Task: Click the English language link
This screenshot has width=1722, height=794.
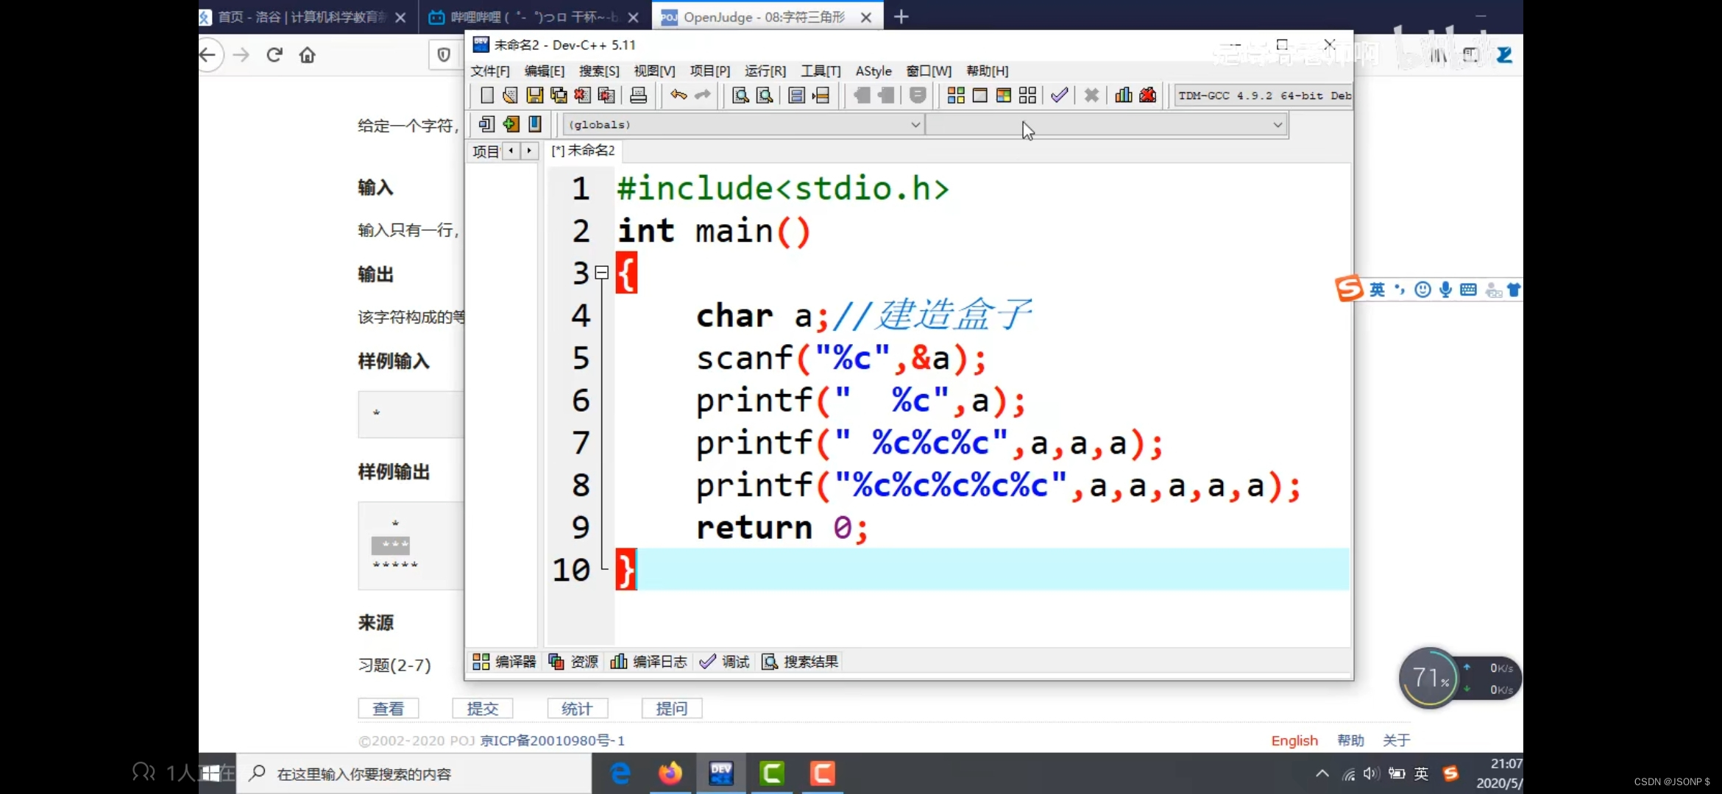Action: click(x=1294, y=740)
